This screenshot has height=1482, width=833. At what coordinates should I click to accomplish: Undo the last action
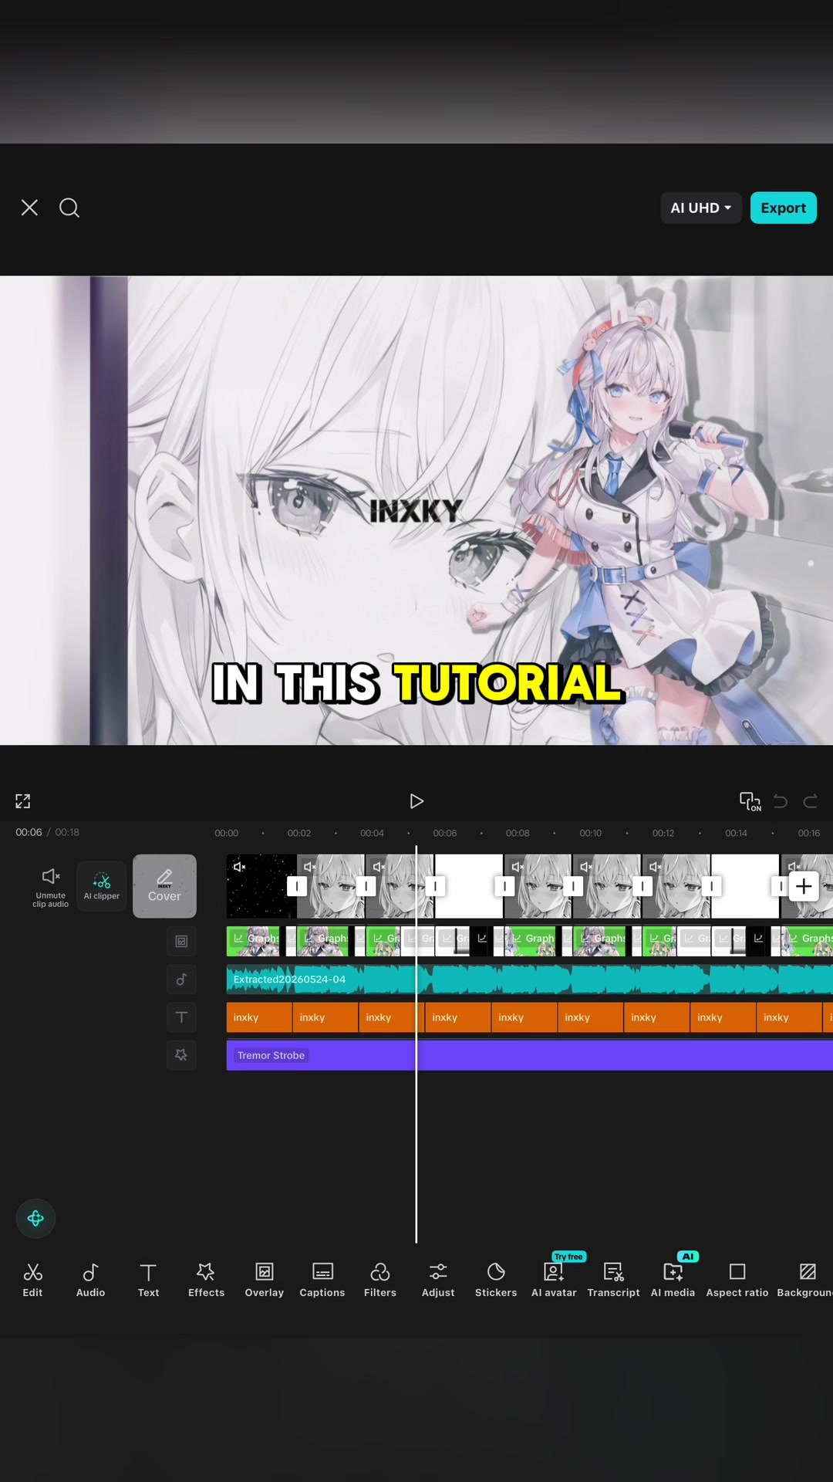pos(781,801)
